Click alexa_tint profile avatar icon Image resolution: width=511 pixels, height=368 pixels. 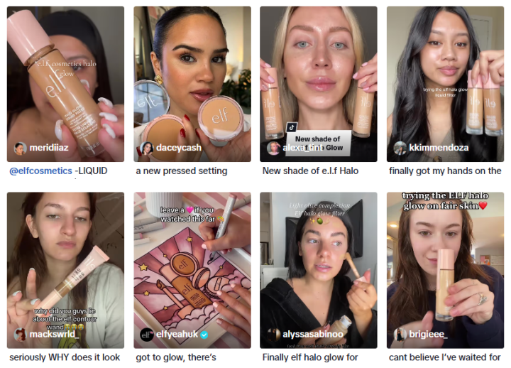273,148
